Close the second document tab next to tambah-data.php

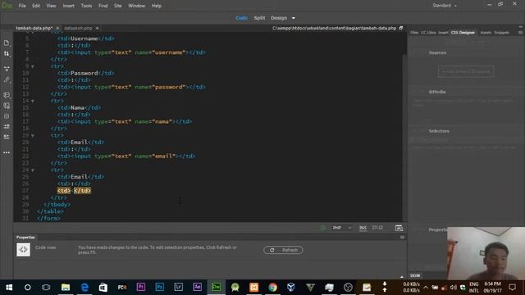click(x=97, y=28)
